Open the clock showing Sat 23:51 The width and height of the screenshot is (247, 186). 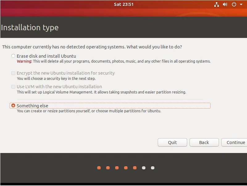tap(124, 4)
